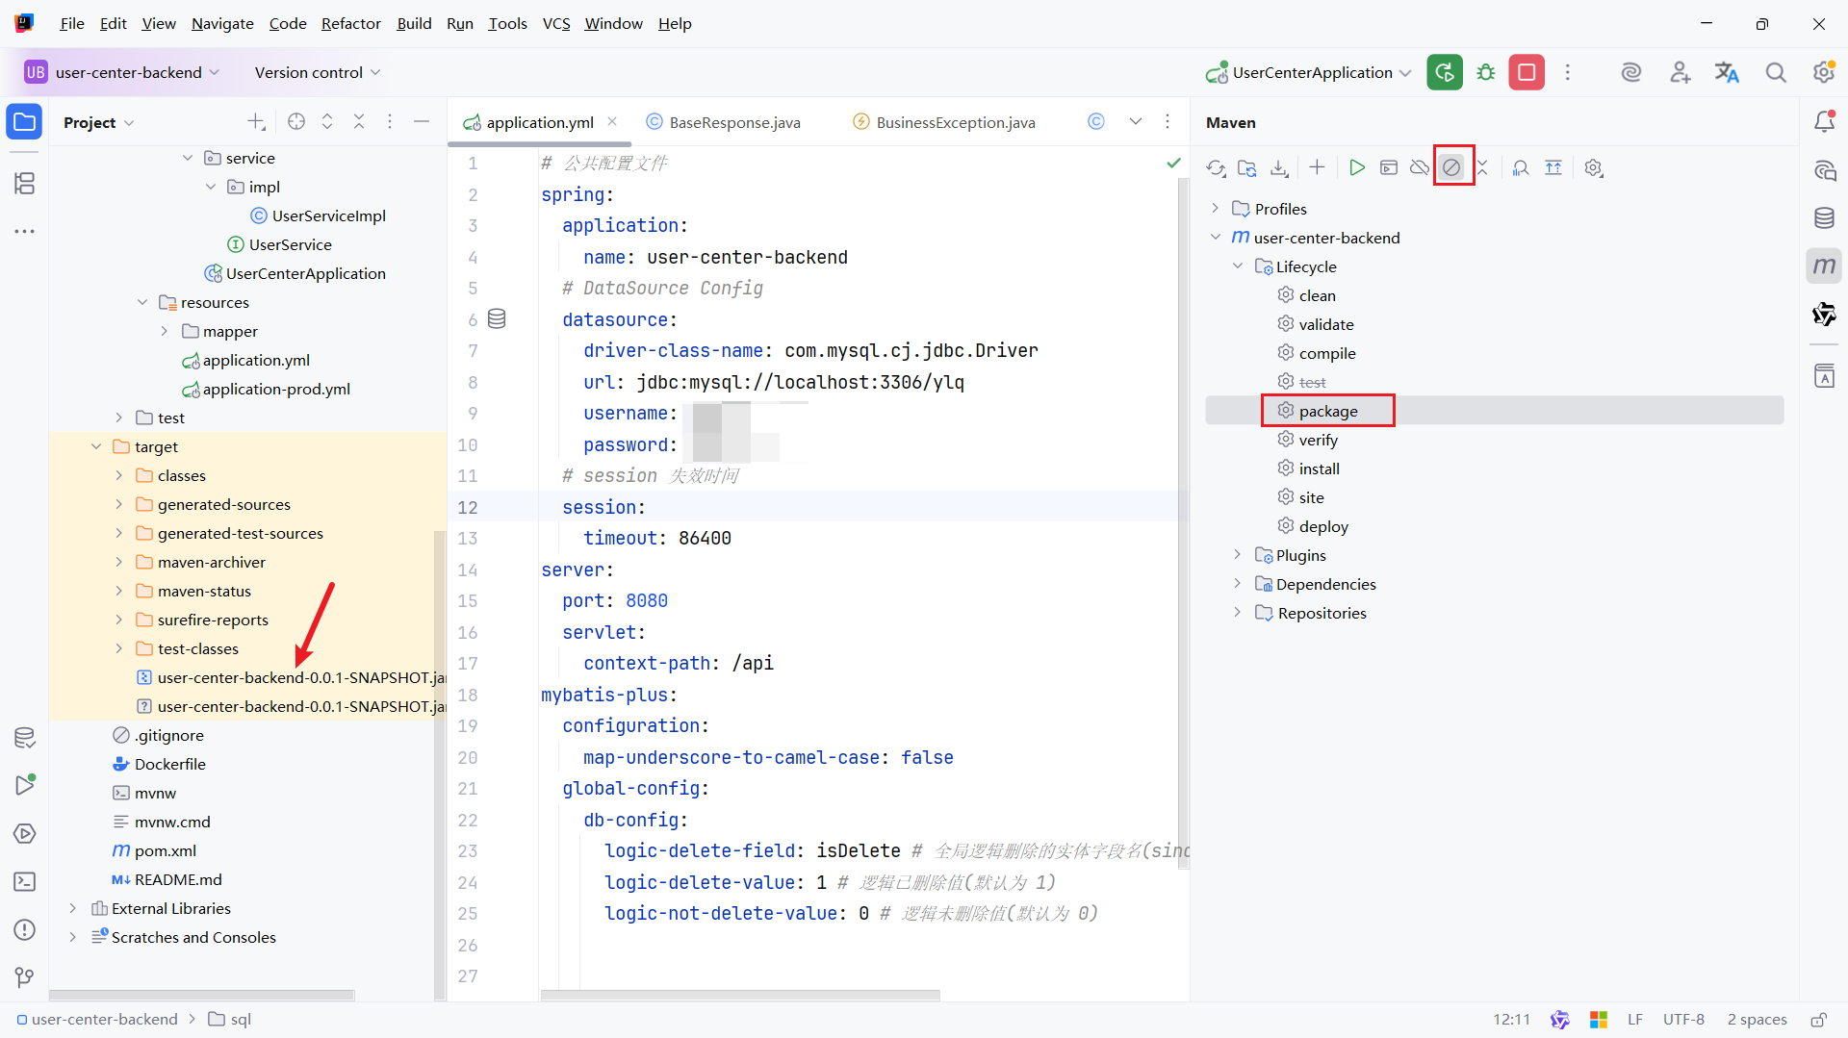
Task: Close the application.yml tab
Action: coord(612,121)
